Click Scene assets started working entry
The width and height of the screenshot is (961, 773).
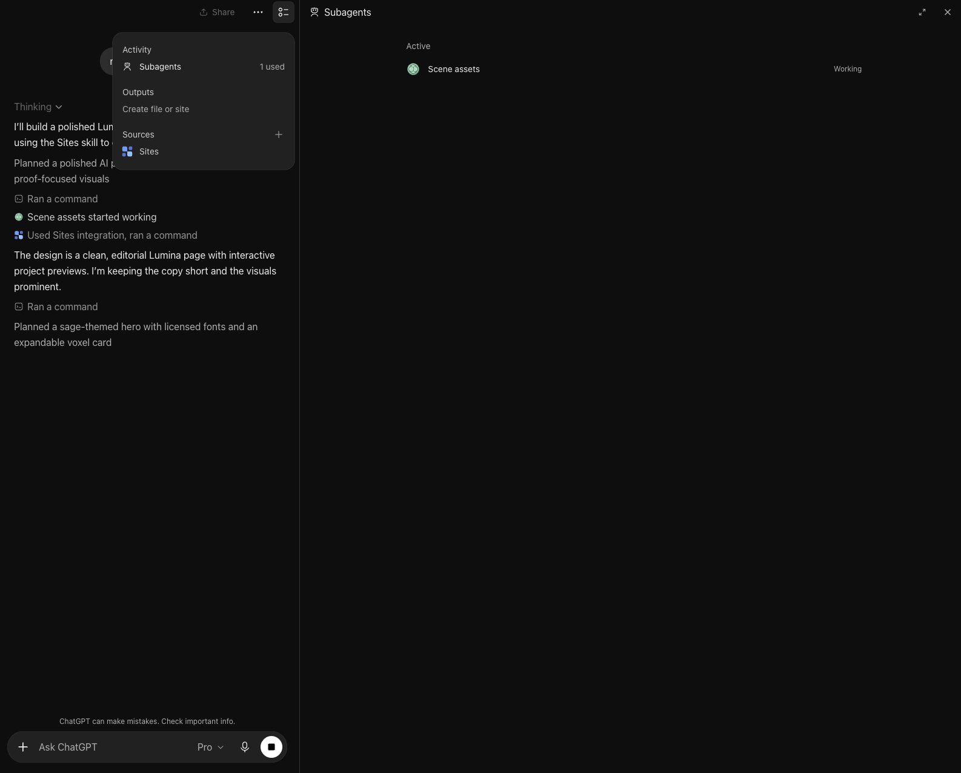click(85, 217)
